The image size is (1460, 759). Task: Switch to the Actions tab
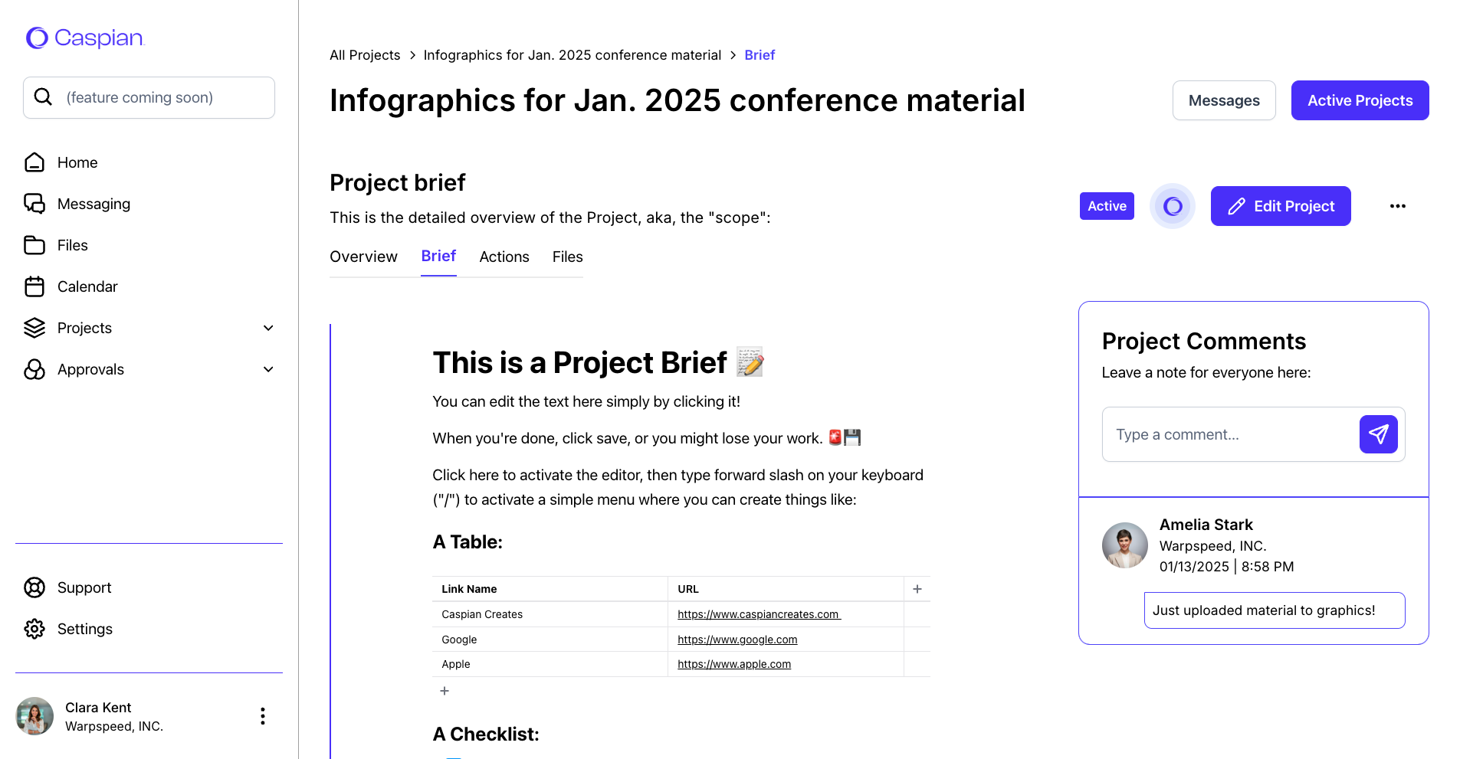point(504,257)
